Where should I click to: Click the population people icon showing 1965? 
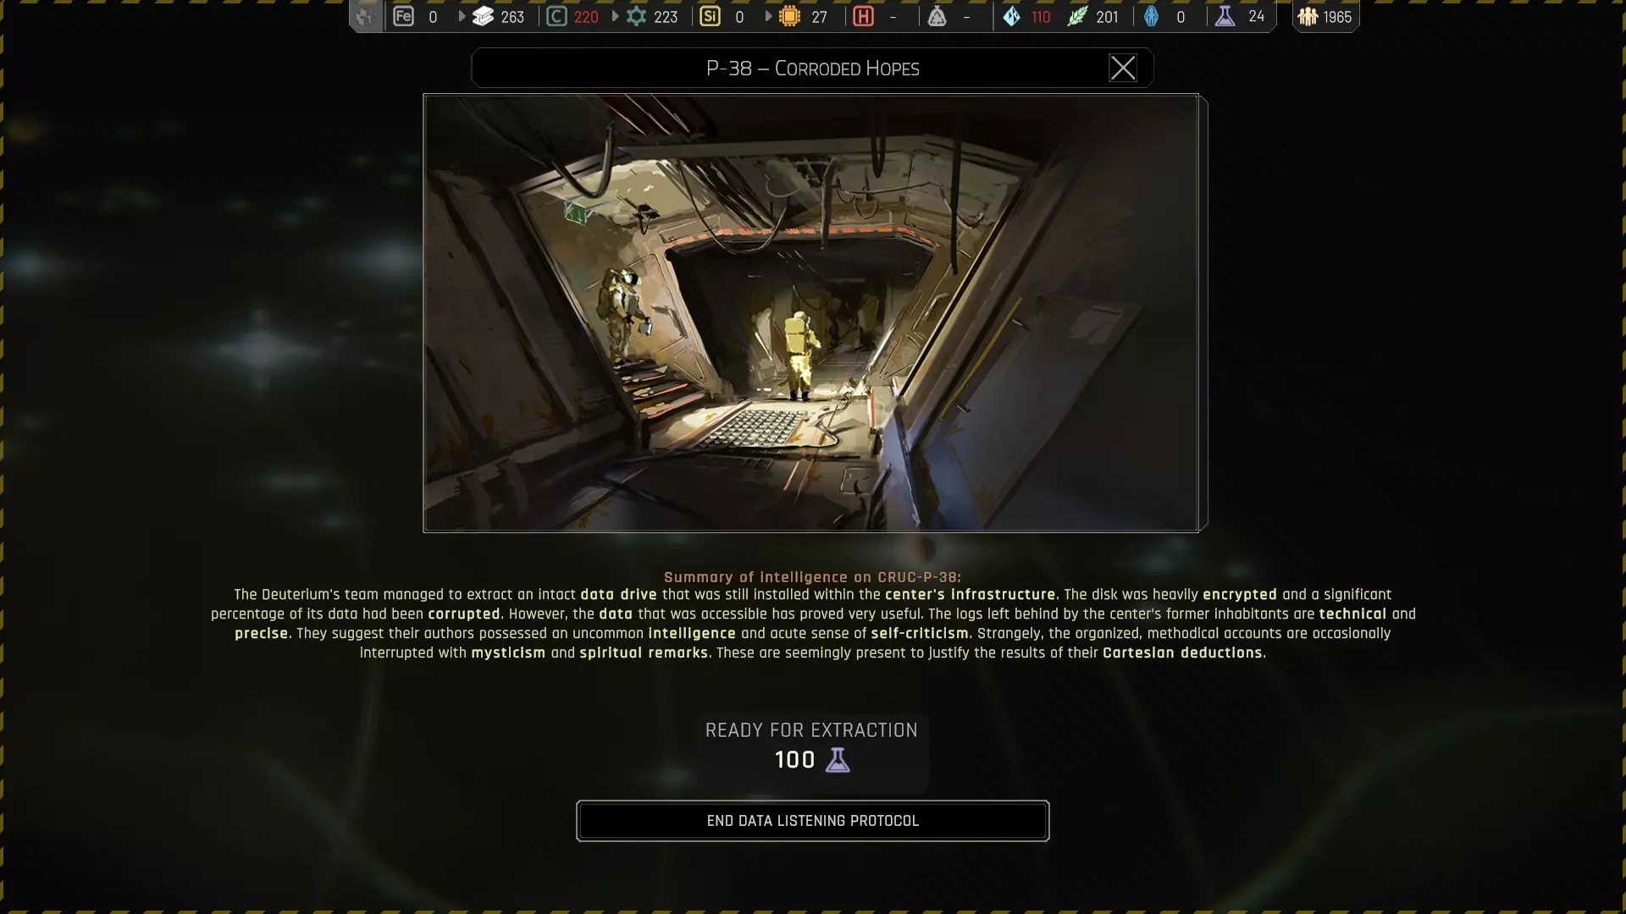tap(1308, 16)
